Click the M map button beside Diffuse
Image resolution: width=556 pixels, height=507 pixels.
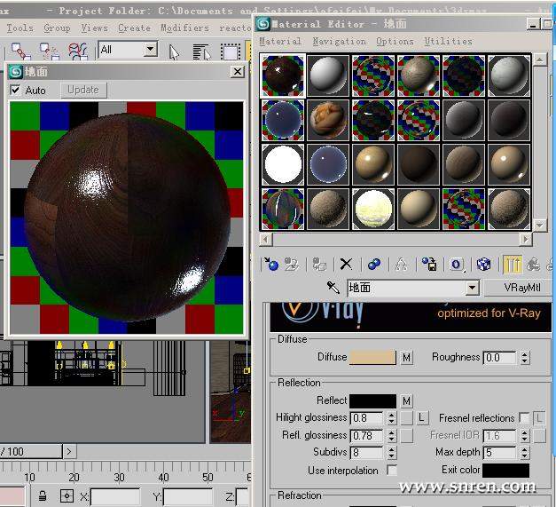pyautogui.click(x=407, y=357)
